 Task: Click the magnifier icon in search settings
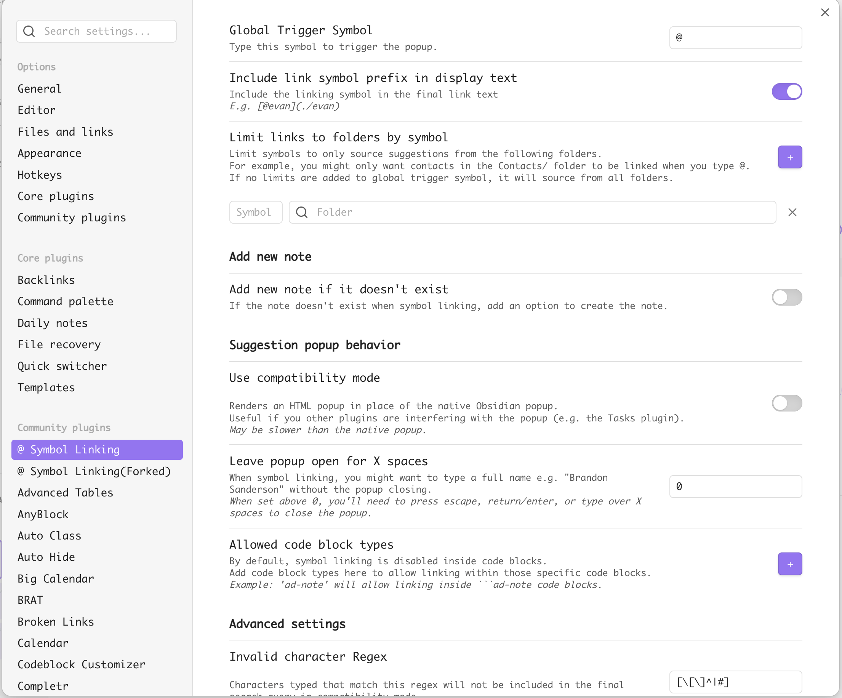click(x=29, y=31)
